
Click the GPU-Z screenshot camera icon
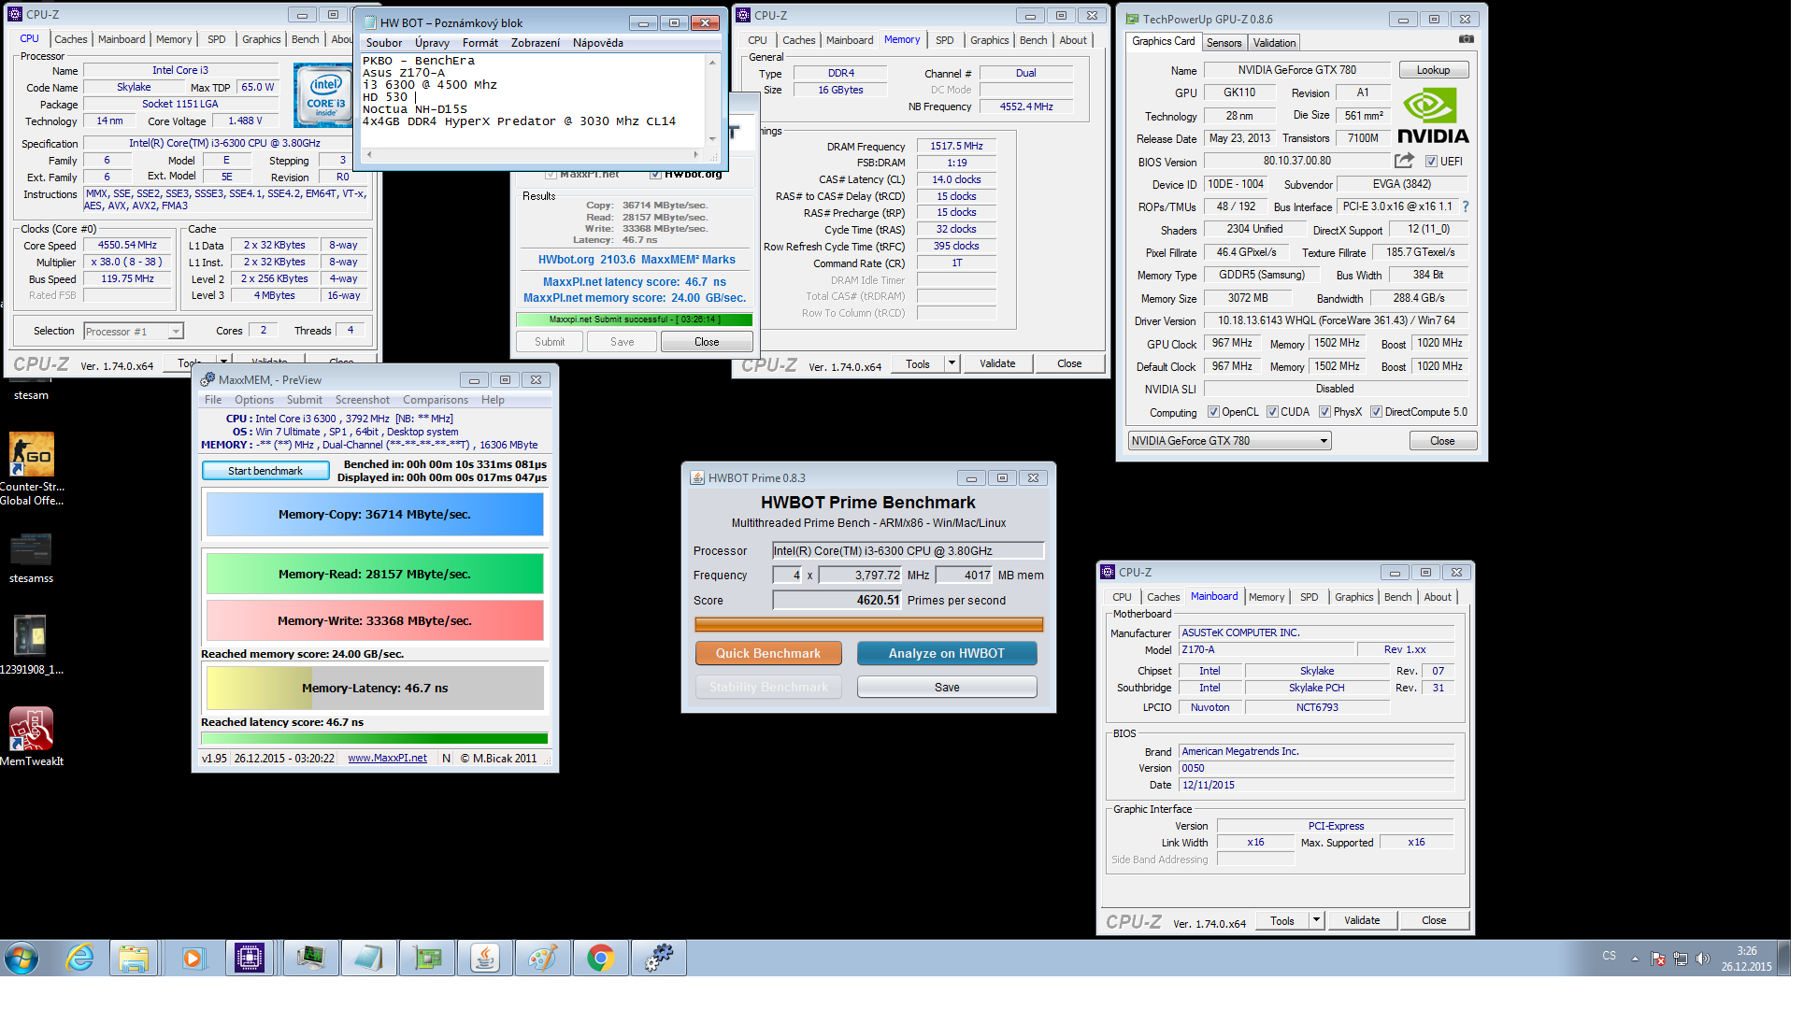1467,39
